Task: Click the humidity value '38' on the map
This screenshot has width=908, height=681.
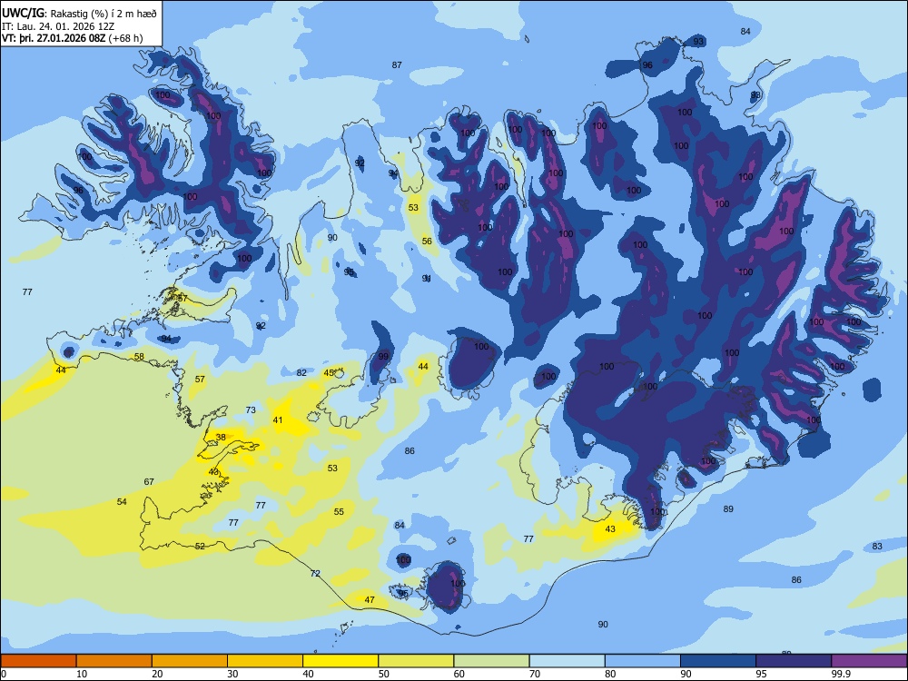Action: (x=221, y=438)
